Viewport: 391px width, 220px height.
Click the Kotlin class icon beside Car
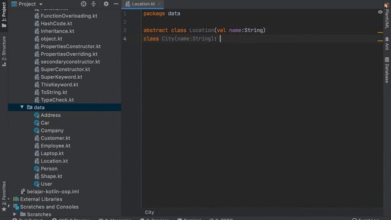(x=37, y=123)
